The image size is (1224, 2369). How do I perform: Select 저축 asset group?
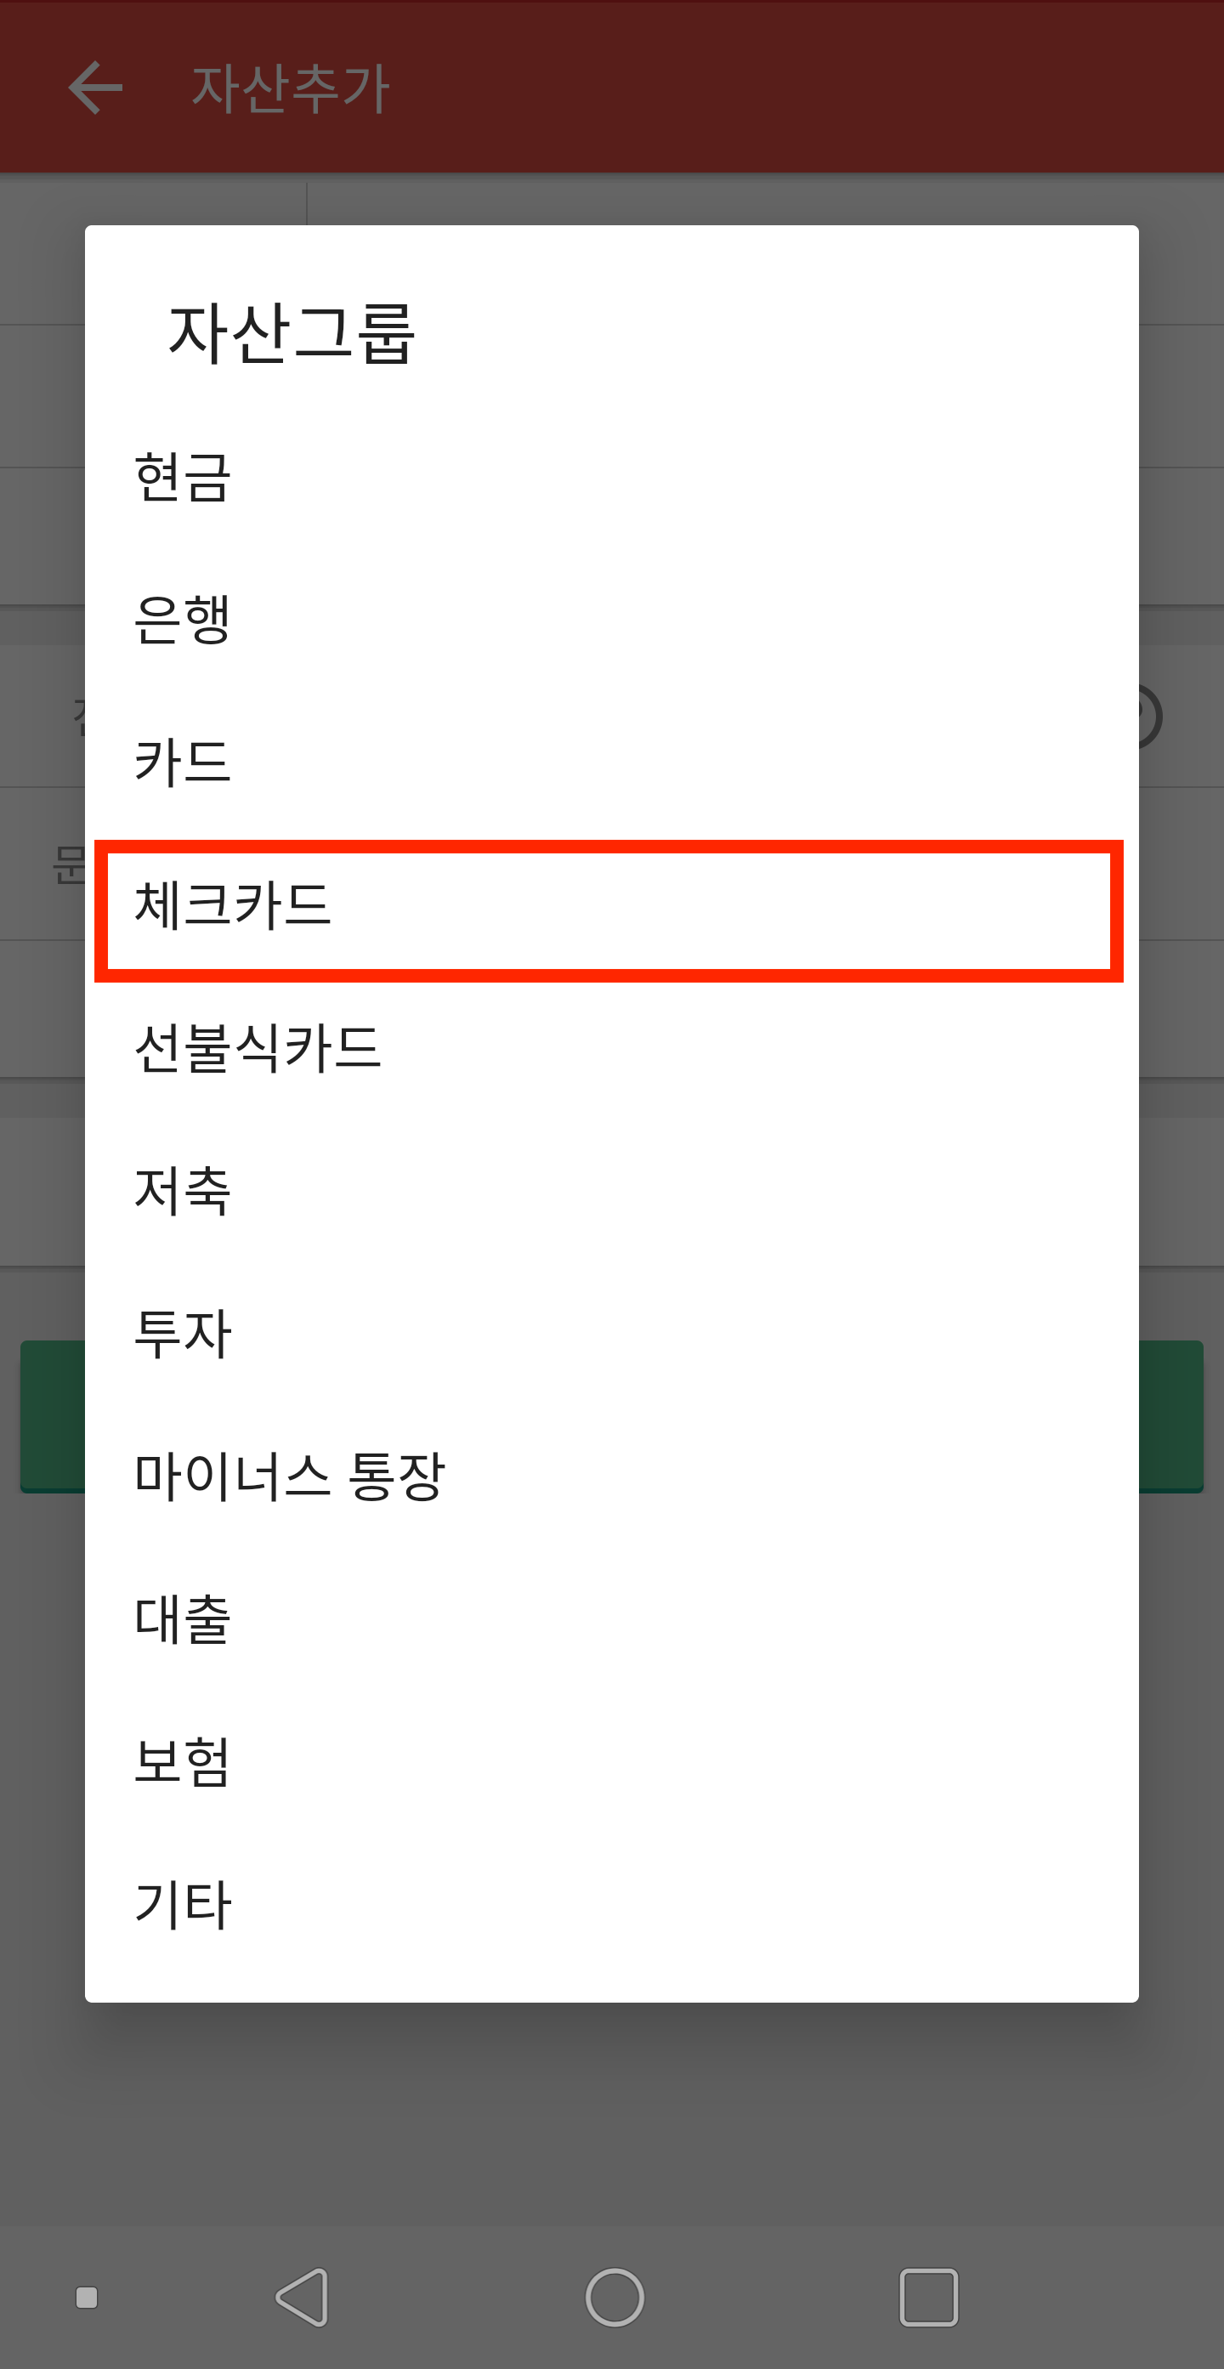pos(611,1190)
